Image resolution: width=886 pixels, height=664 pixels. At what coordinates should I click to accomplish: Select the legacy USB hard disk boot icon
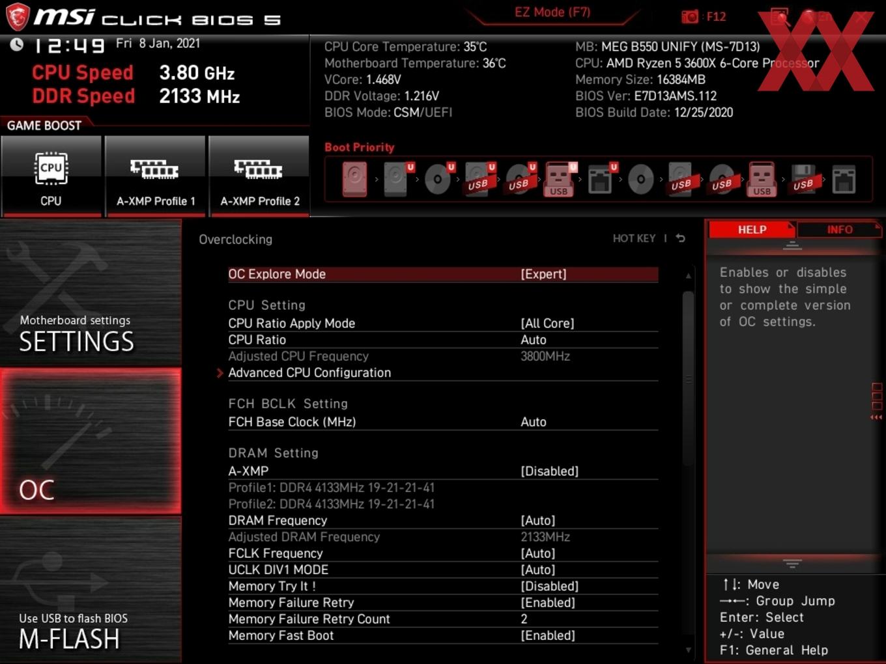point(681,179)
